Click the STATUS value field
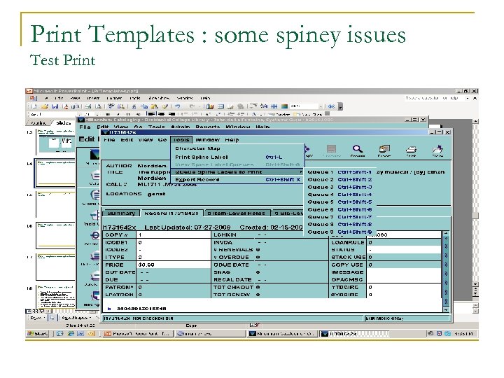Screen dimensions: 504x378 [x=404, y=250]
